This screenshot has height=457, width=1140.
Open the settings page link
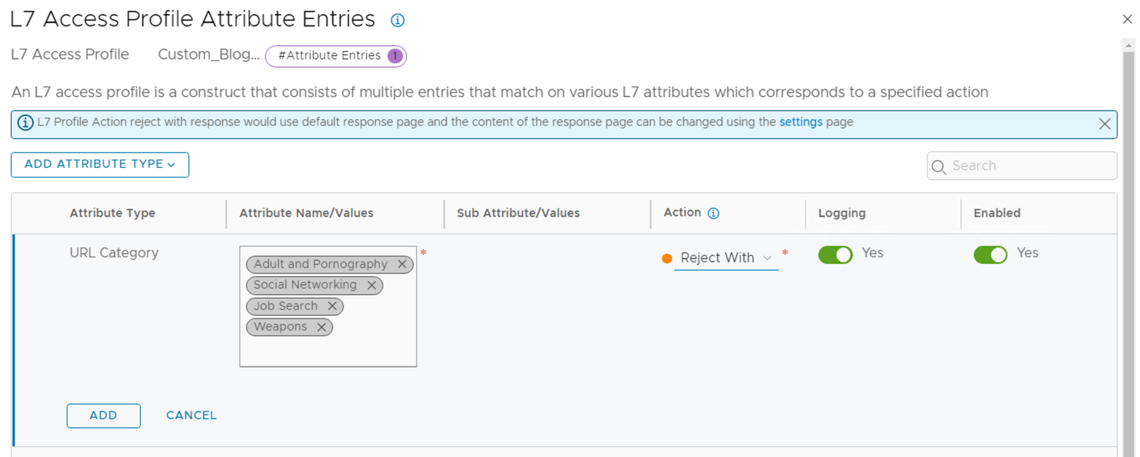(800, 122)
